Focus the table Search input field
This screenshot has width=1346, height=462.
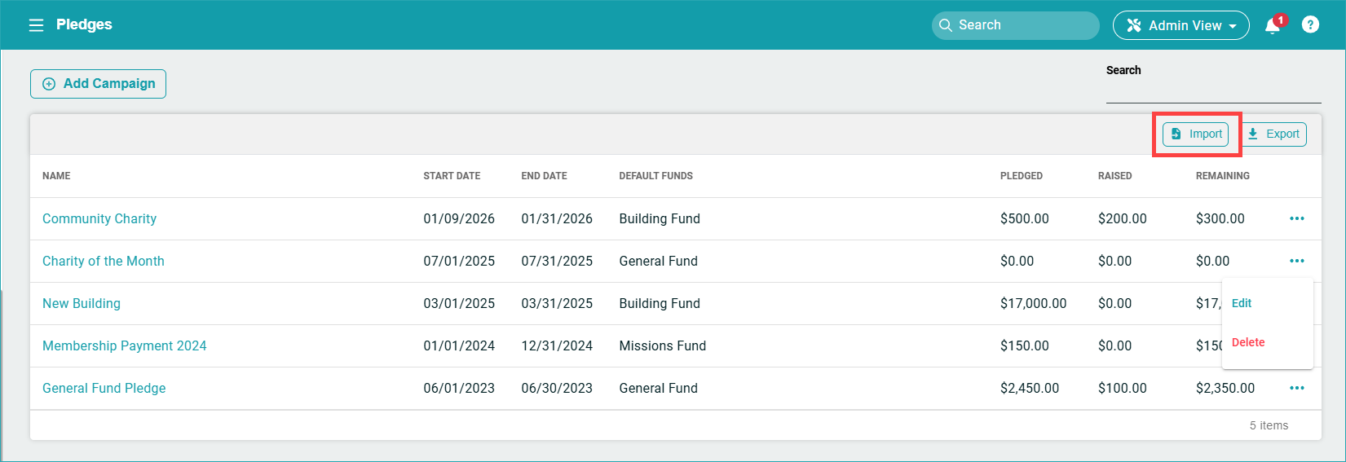1212,91
